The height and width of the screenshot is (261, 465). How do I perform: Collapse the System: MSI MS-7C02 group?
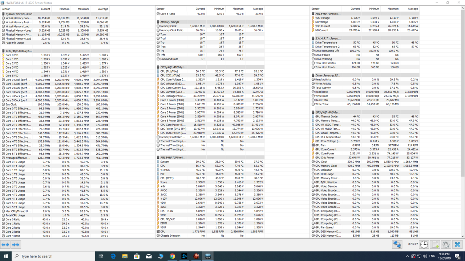coord(3,14)
